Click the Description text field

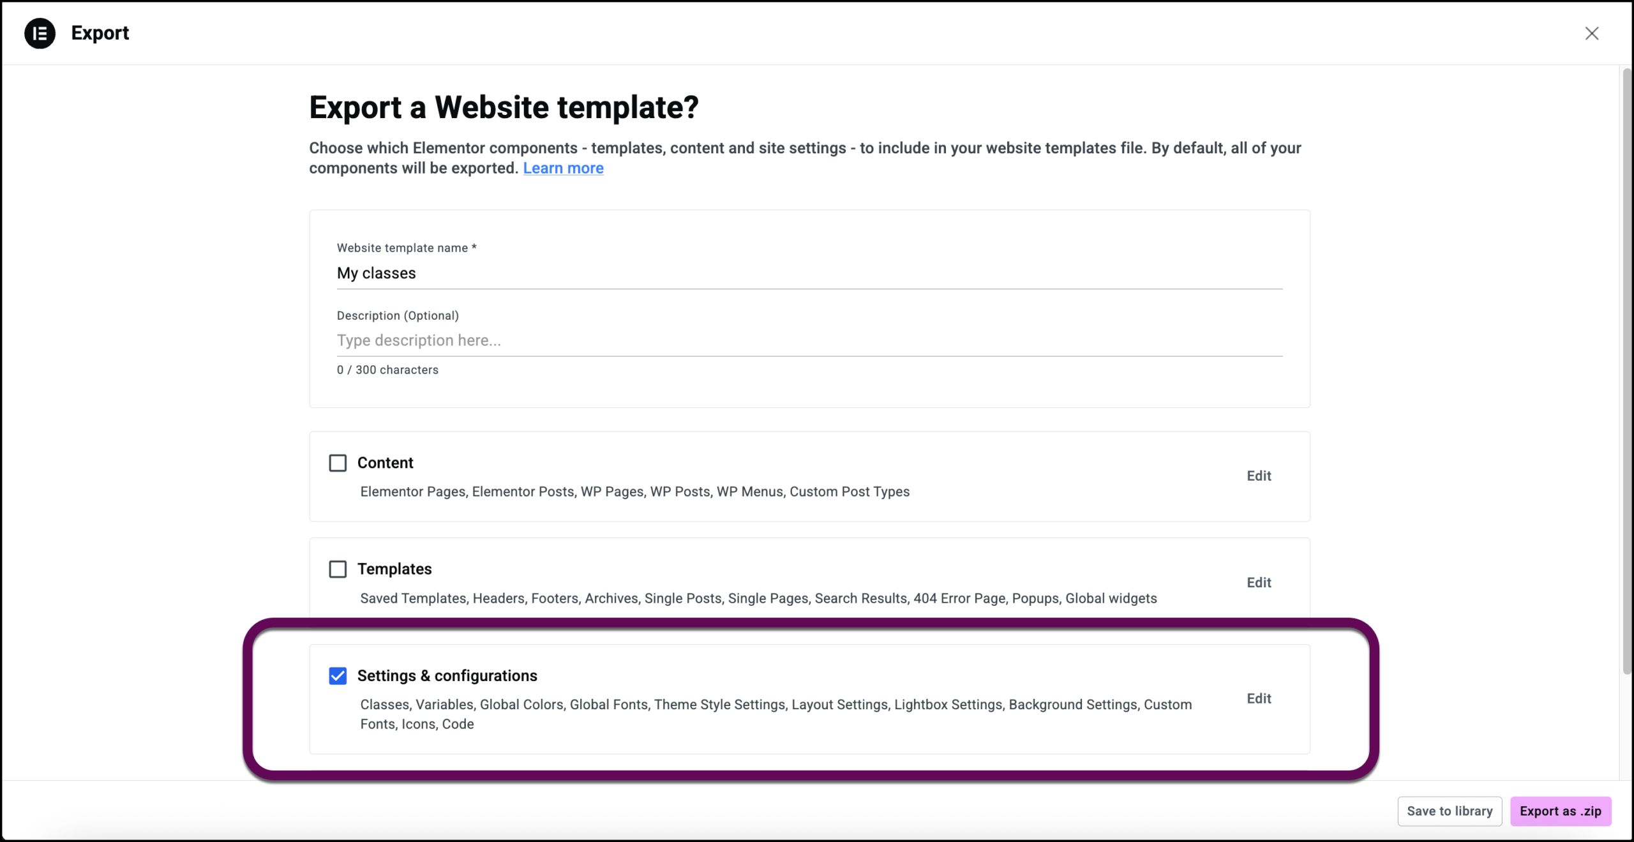tap(809, 340)
